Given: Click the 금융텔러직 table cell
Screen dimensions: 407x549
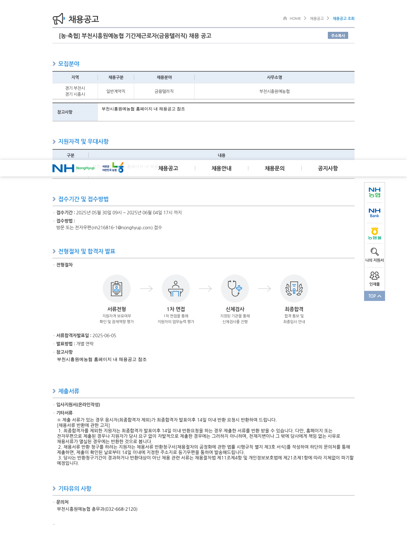Looking at the screenshot, I should coord(164,91).
